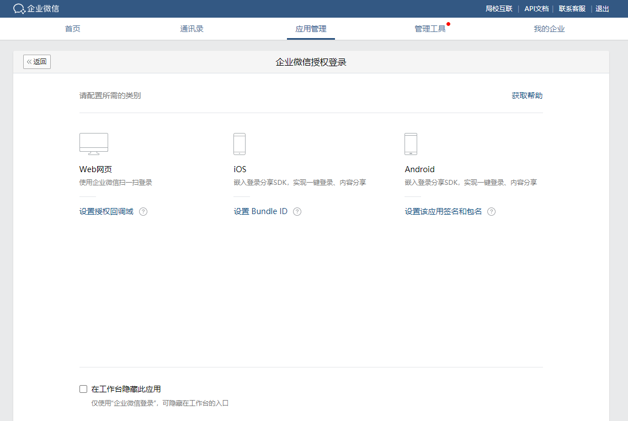Screen dimensions: 628x421
Task: Open 局校互联 in the top bar
Action: pos(499,9)
